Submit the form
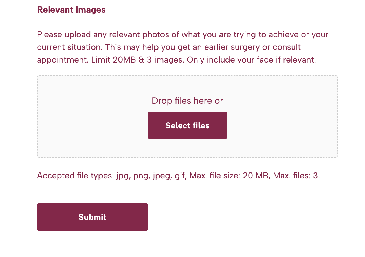The image size is (365, 257). [x=92, y=217]
